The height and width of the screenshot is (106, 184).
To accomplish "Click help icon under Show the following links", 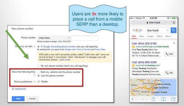I will (34, 75).
